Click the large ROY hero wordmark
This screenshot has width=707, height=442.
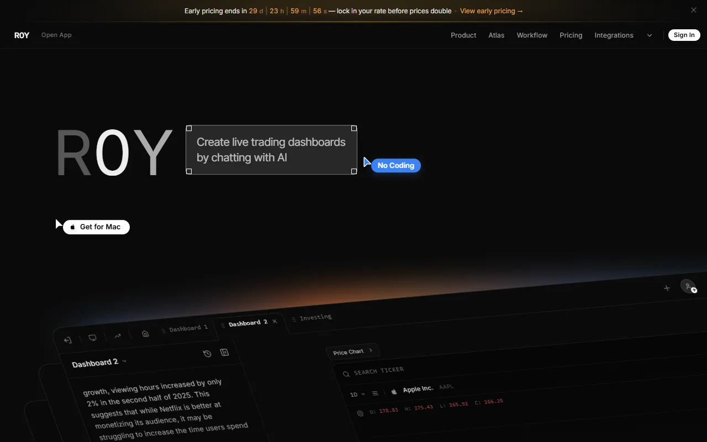click(x=114, y=153)
